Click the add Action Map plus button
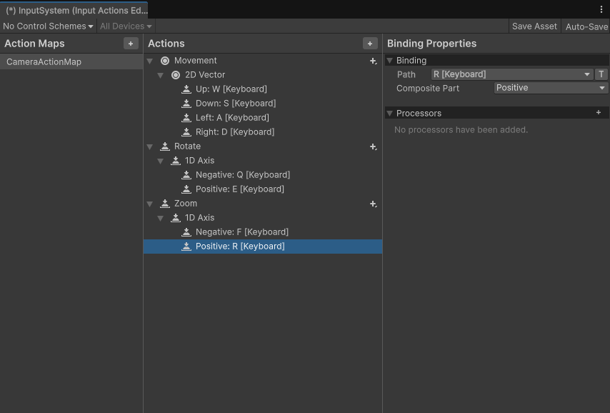610x413 pixels. click(131, 44)
